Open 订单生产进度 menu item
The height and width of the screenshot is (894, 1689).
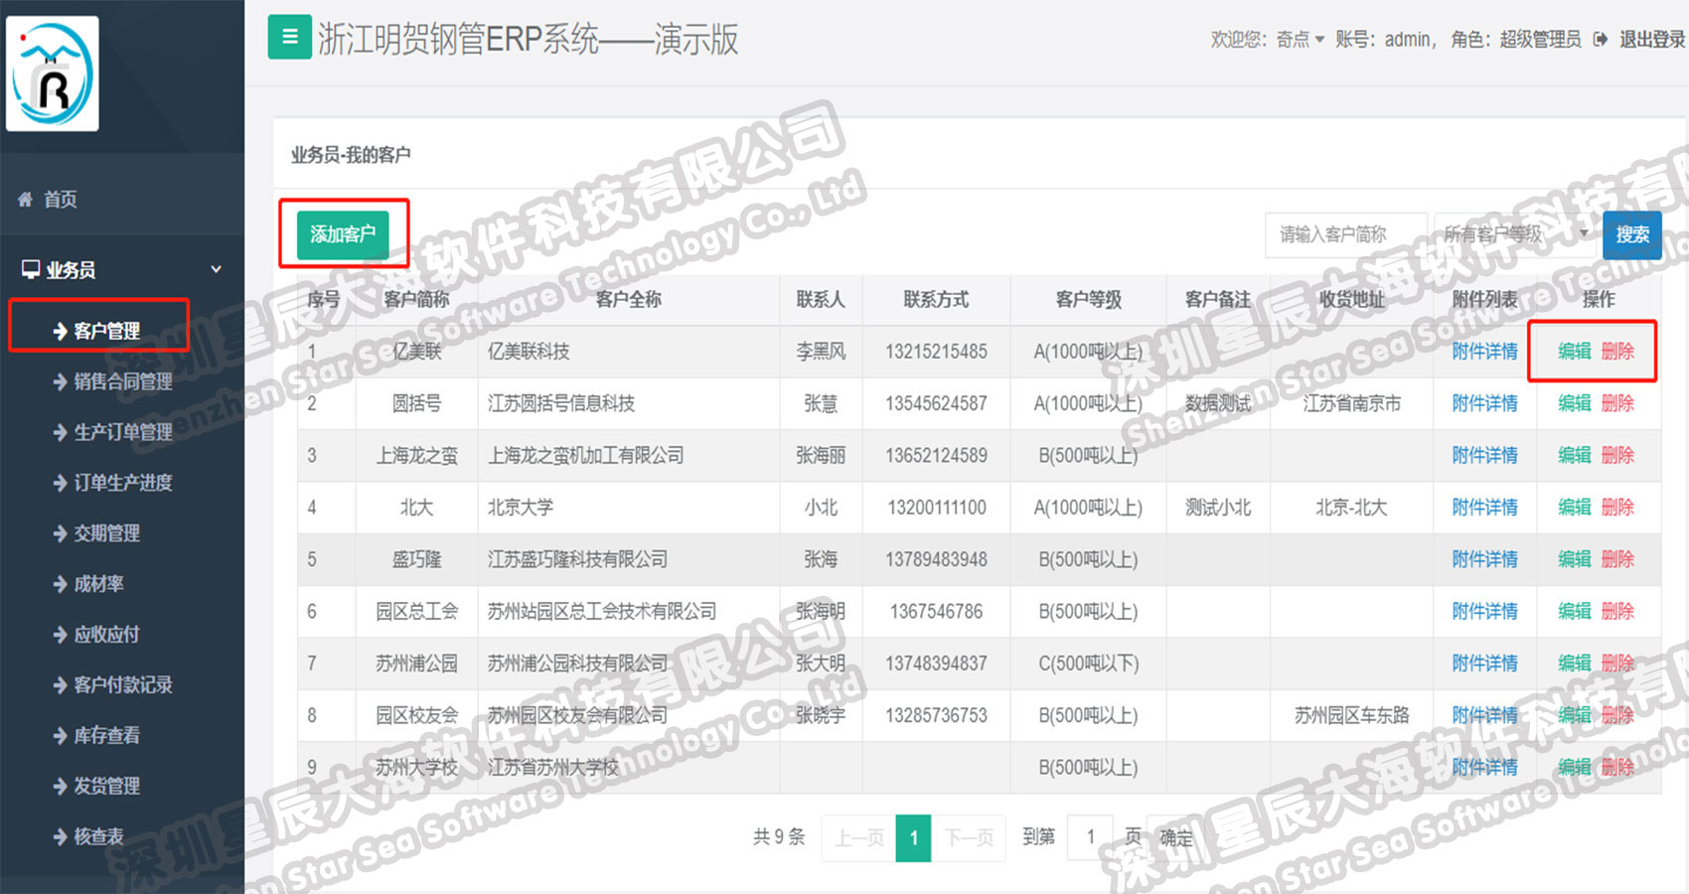(113, 482)
